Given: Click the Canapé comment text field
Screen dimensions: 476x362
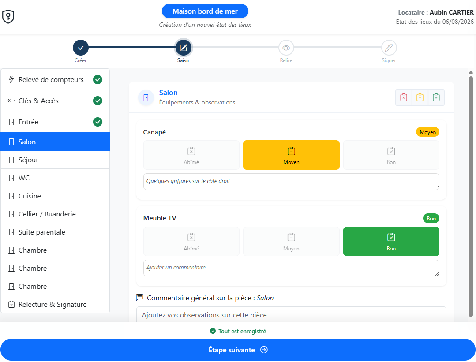Looking at the screenshot, I should pos(291,182).
